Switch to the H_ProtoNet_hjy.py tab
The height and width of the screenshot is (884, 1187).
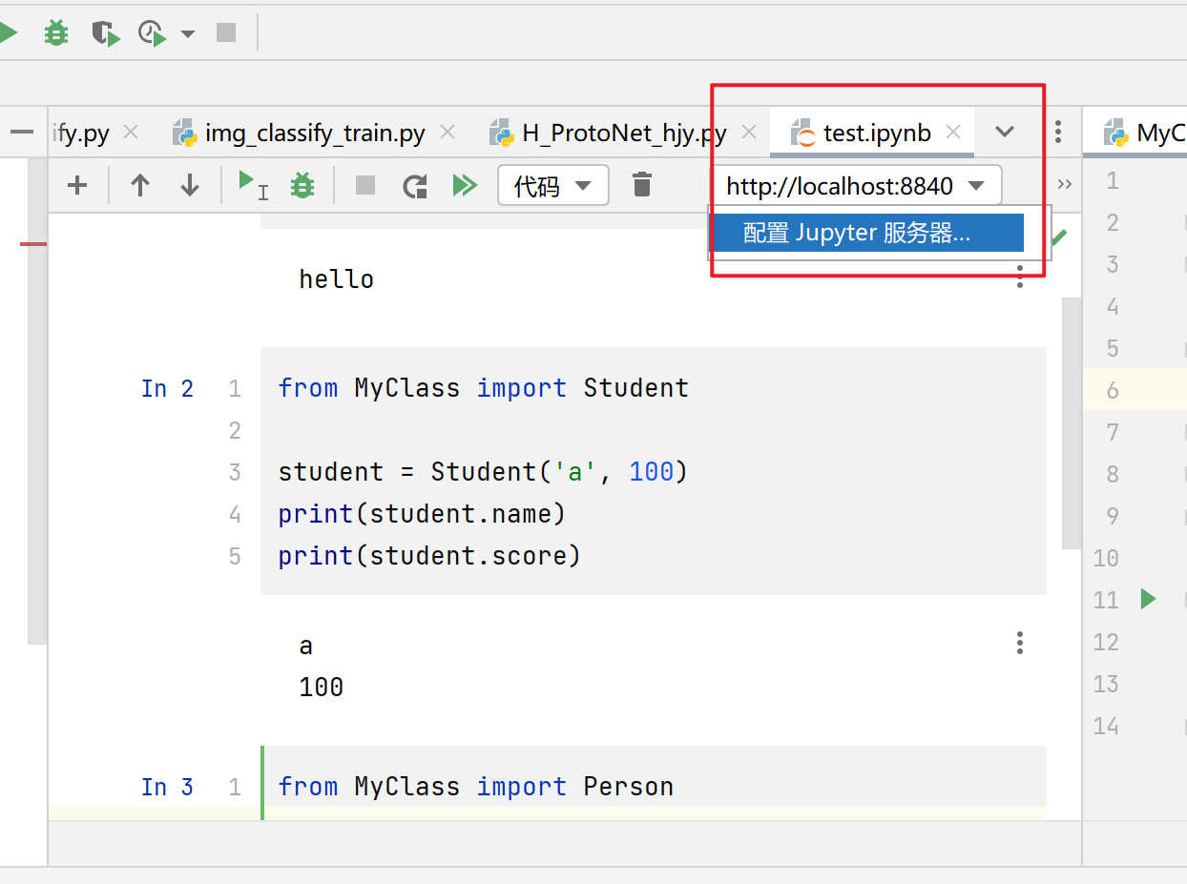(x=624, y=134)
